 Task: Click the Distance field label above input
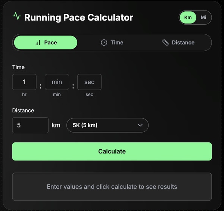click(23, 111)
